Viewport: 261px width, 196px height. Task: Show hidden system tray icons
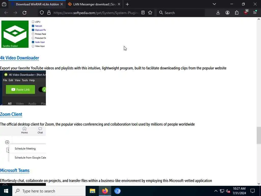(216, 191)
